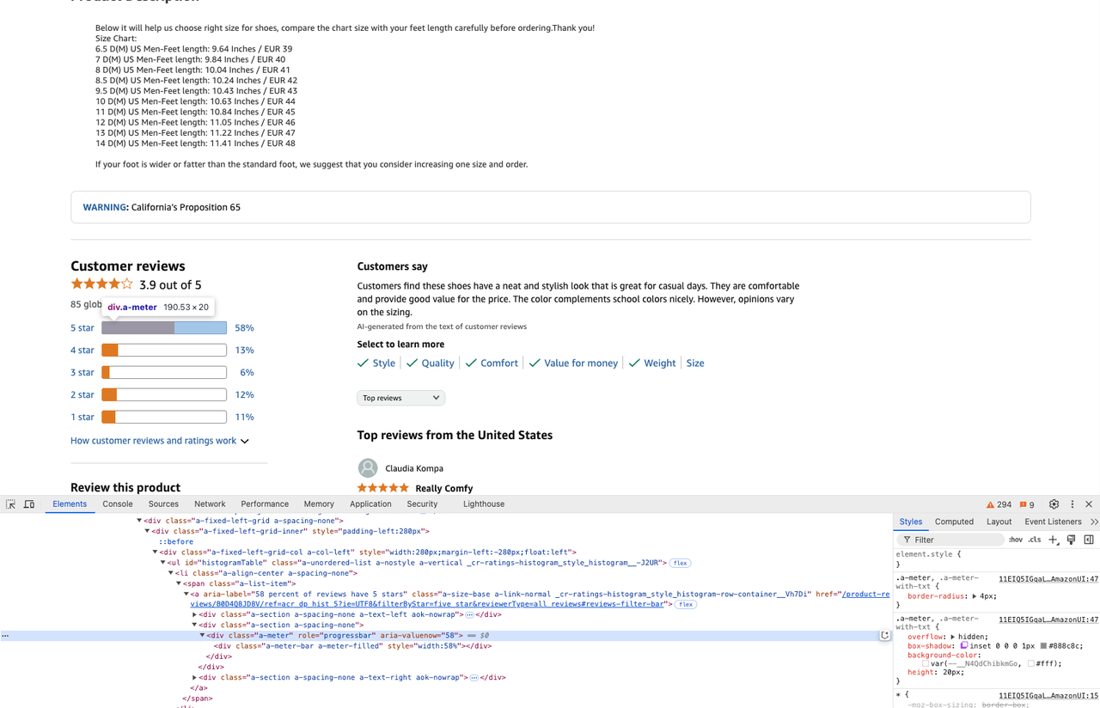1100x708 pixels.
Task: Open the Top reviews sort dropdown
Action: [400, 398]
